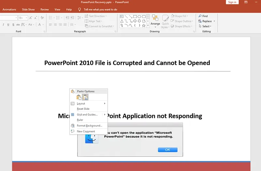Open the Font dialog launcher
Image resolution: width=261 pixels, height=171 pixels.
(x=44, y=31)
